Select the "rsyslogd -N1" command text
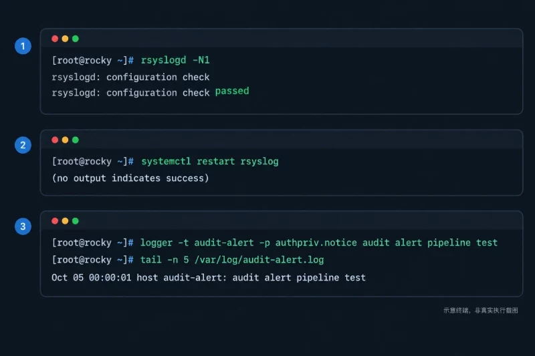The height and width of the screenshot is (356, 535). click(175, 60)
